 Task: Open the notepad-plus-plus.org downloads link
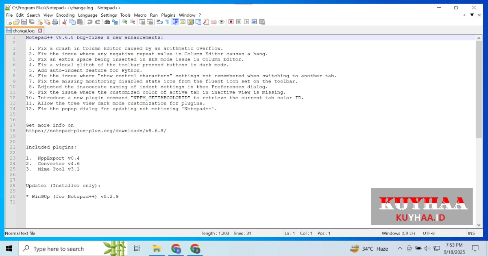[x=96, y=131]
